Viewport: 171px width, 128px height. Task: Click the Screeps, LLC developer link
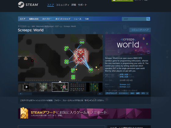pos(125,84)
